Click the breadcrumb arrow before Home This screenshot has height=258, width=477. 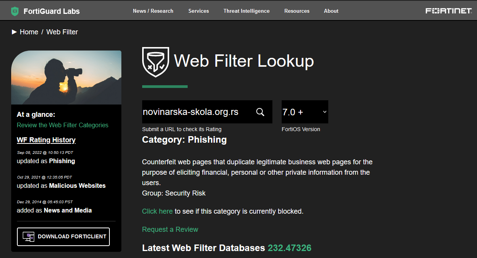[14, 32]
